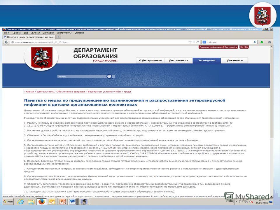Click paragraph "10. Проводить разъяснительную"
Screen dimensions: 280x210
coord(100,192)
